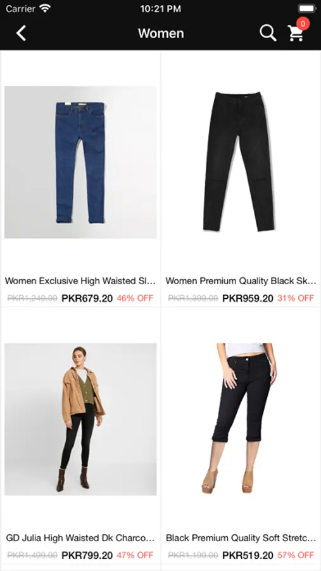This screenshot has height=571, width=321.
Task: Tap the 57% OFF discount label
Action: [296, 555]
